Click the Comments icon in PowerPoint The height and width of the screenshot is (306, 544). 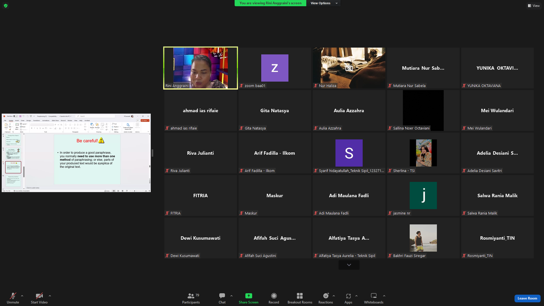[x=138, y=120]
